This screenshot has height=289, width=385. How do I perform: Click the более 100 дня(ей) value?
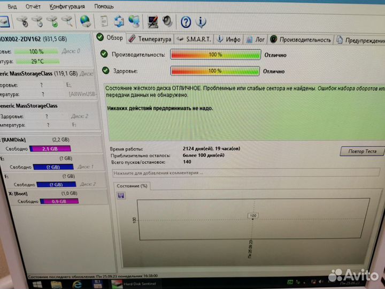tap(204, 155)
